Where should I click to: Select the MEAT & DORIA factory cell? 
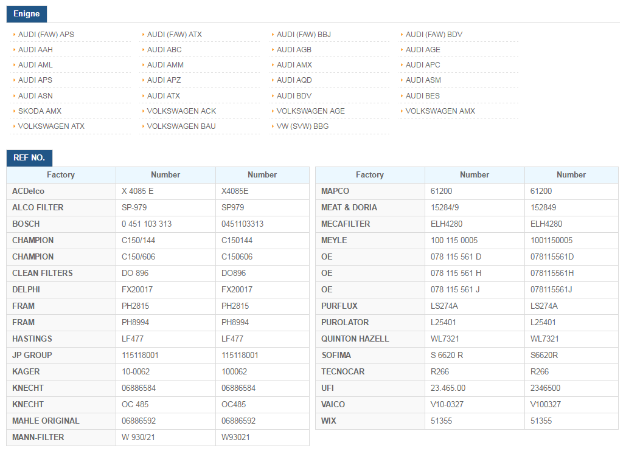(370, 207)
